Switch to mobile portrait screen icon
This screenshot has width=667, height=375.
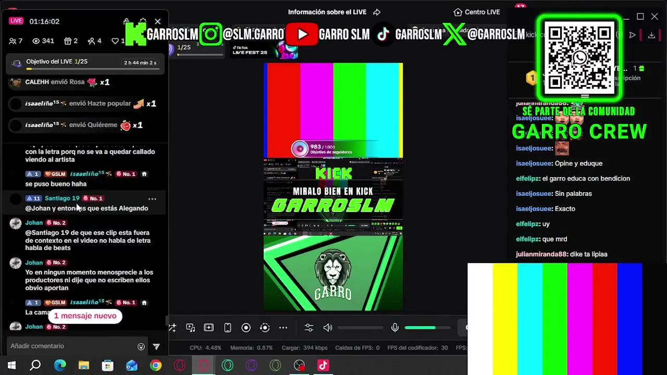[x=228, y=328]
